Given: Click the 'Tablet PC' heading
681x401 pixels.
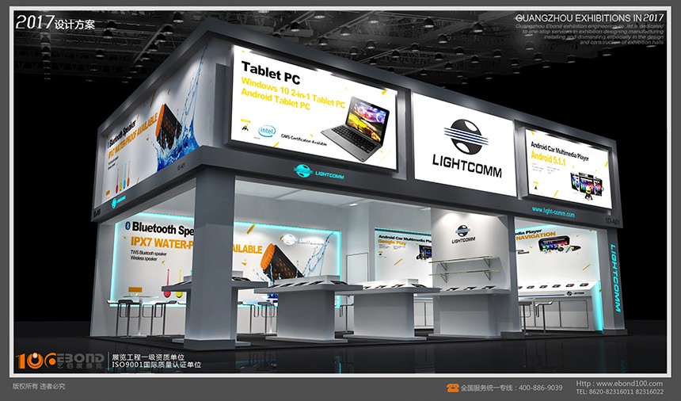Looking at the screenshot, I should 270,73.
